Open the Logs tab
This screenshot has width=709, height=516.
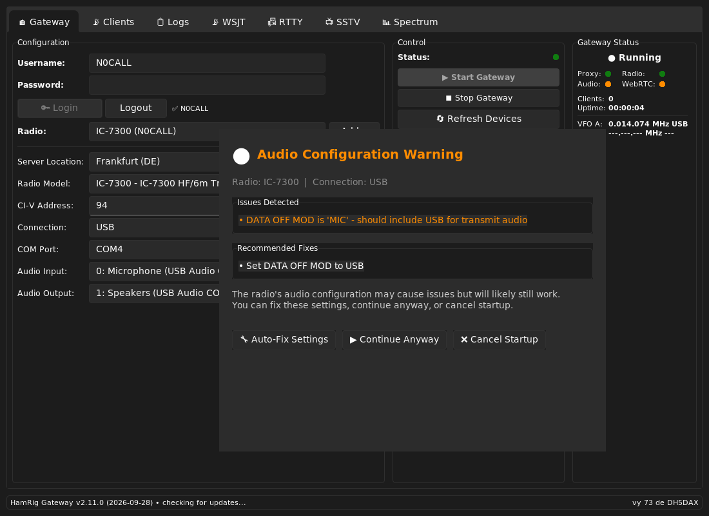tap(173, 22)
